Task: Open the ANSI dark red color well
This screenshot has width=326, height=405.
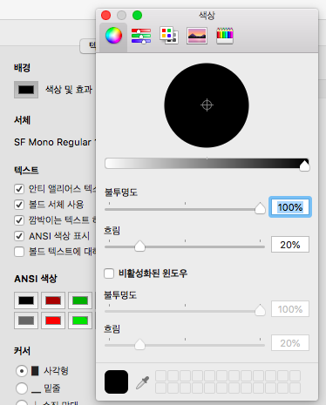Action: (53, 300)
